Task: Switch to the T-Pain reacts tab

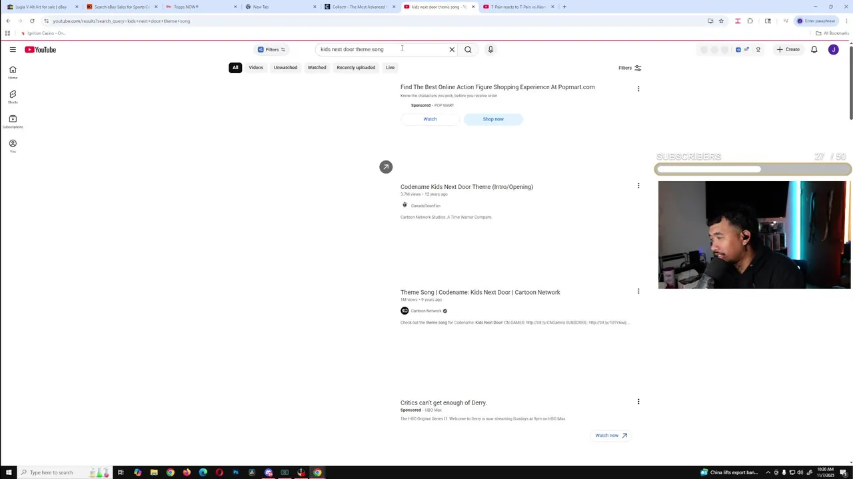Action: (x=518, y=7)
